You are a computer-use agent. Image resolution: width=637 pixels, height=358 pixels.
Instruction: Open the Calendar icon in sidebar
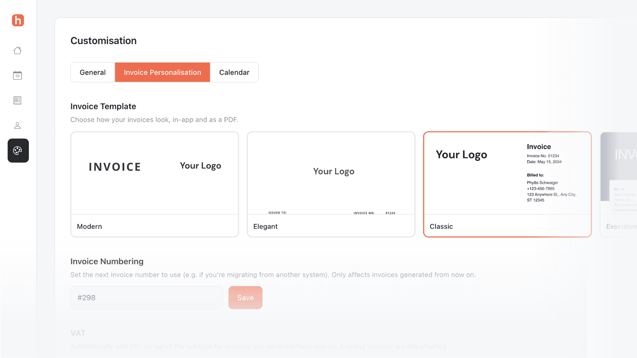point(18,76)
